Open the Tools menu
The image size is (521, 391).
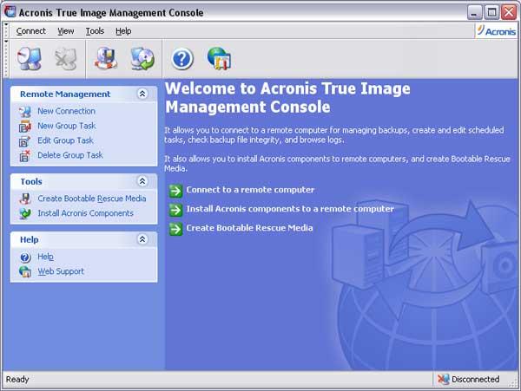95,31
